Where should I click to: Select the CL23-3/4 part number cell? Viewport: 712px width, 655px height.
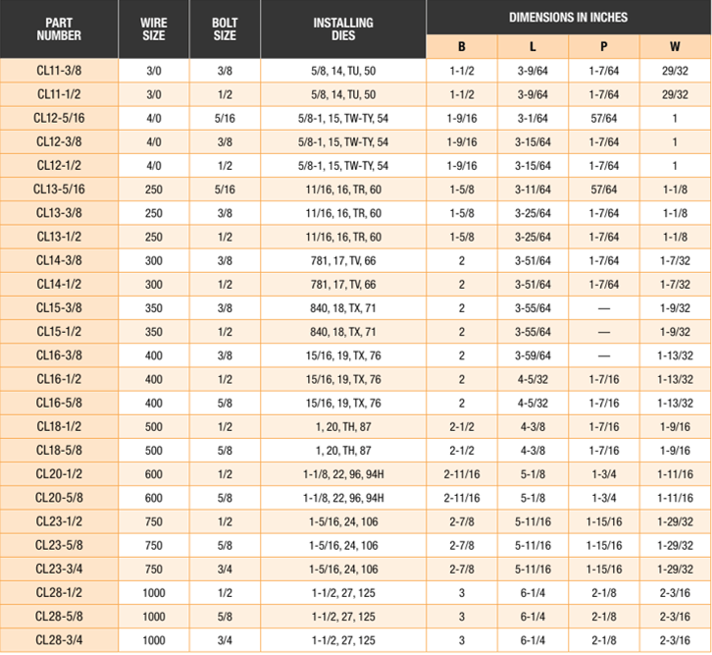(x=59, y=569)
